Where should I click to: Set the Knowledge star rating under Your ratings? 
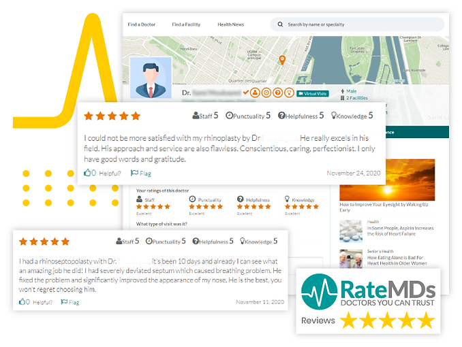click(302, 207)
